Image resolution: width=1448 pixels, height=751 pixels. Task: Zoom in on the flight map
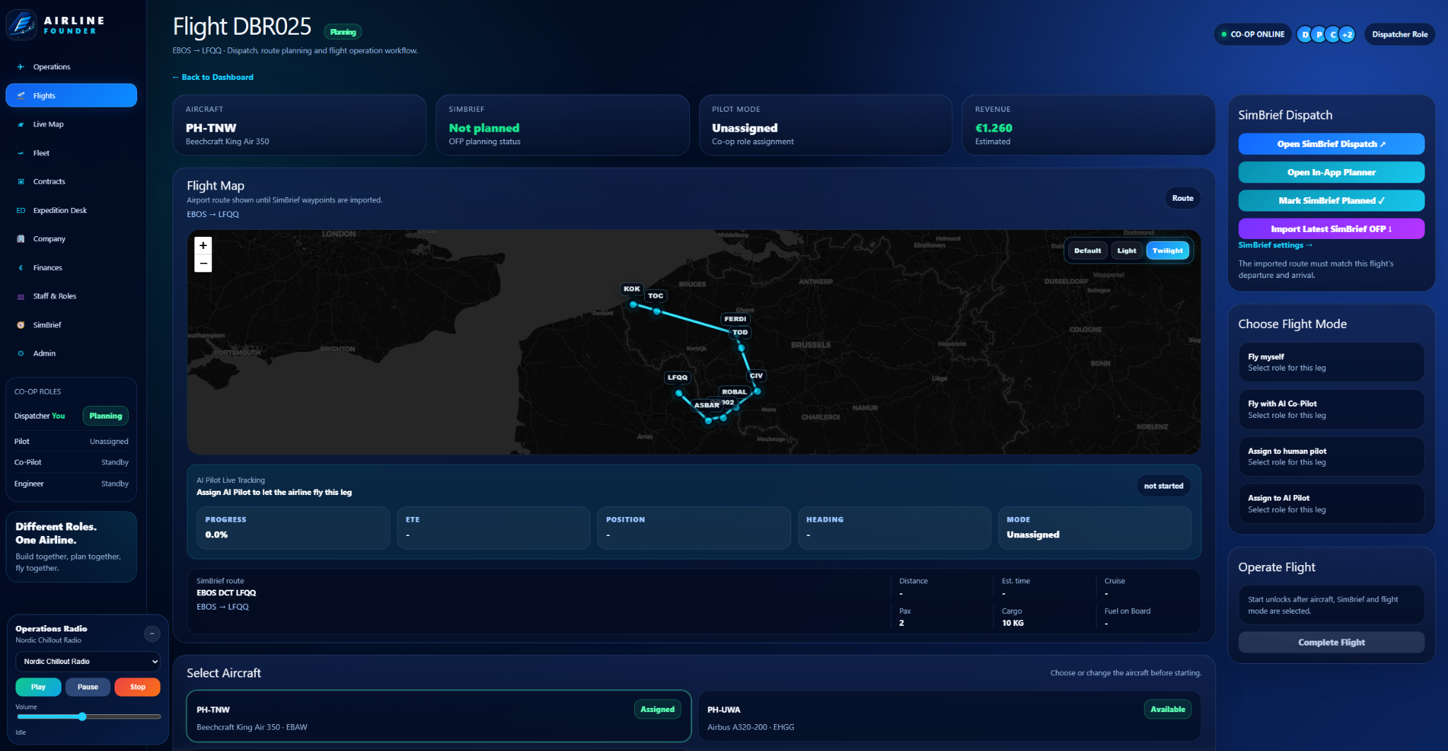coord(203,245)
